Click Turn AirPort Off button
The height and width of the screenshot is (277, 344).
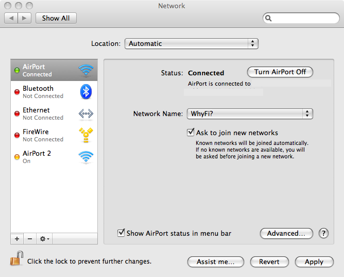(x=280, y=72)
